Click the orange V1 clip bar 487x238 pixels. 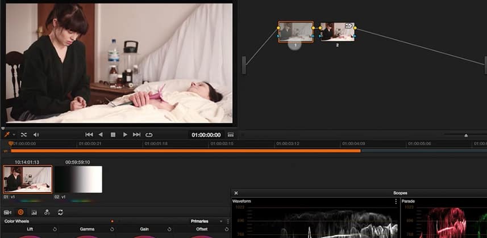pos(186,151)
